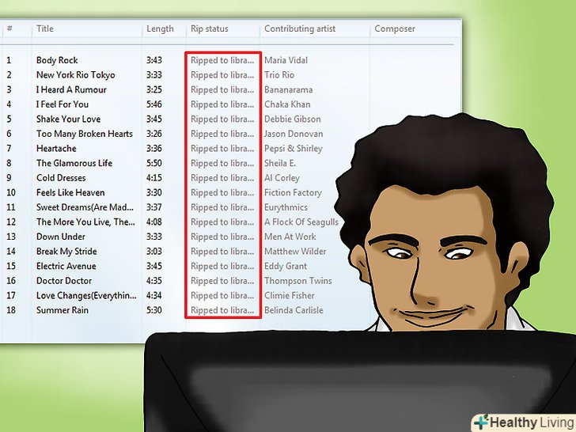Sort by the Composer column header
576x432 pixels.
(395, 28)
